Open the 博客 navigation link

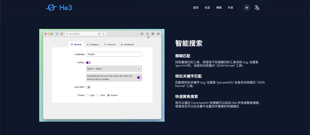219,8
